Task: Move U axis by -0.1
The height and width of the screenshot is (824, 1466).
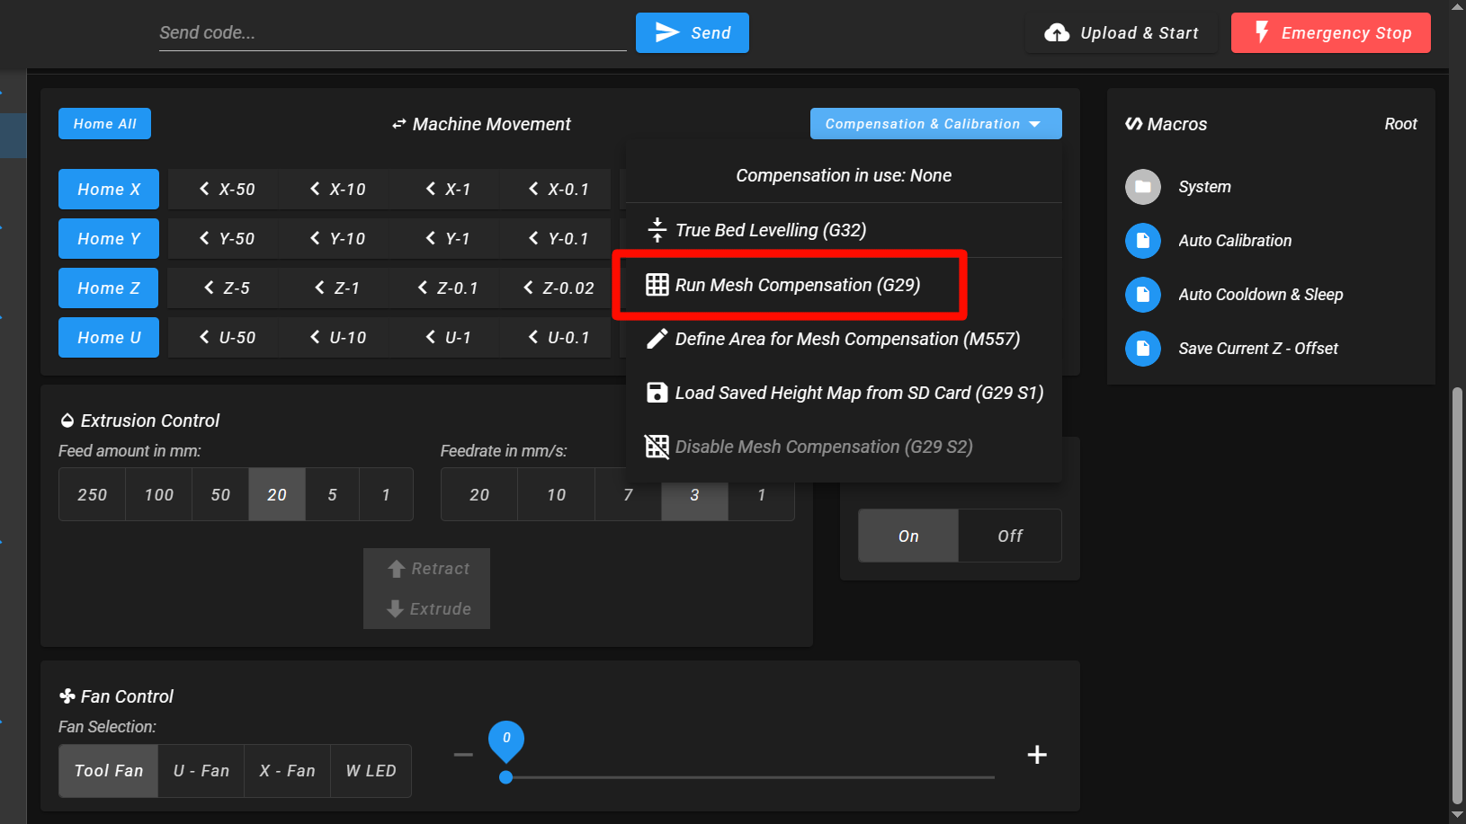Action: pyautogui.click(x=558, y=338)
